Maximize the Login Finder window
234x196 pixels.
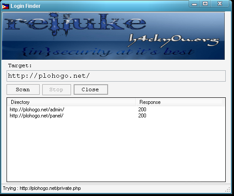[x=205, y=3]
